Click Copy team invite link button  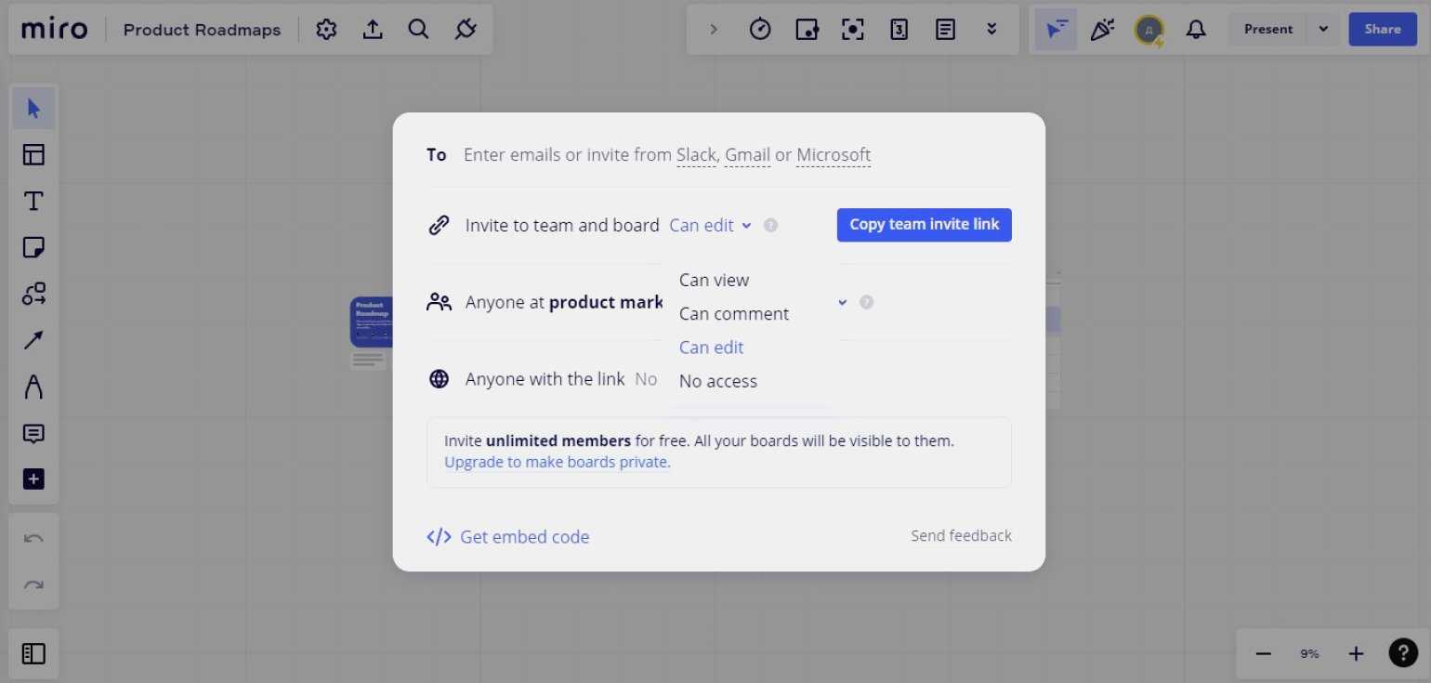924,225
